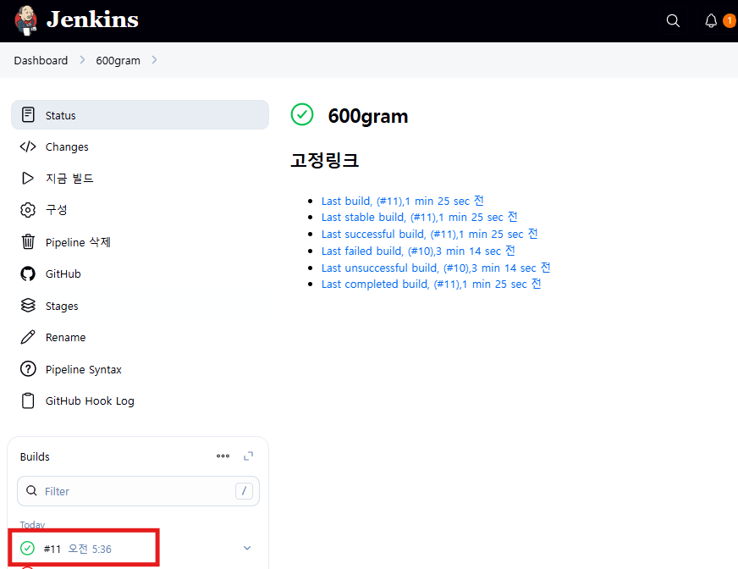This screenshot has height=569, width=738.
Task: Click the Builds panel title
Action: pos(35,456)
